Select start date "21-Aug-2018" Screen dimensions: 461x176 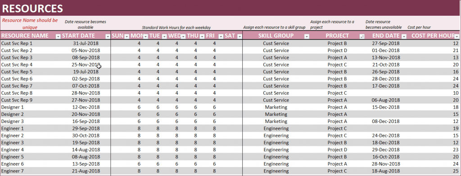click(x=86, y=171)
